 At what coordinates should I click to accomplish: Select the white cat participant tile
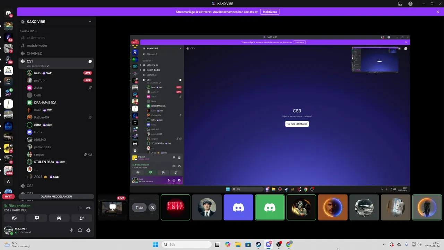pyautogui.click(x=395, y=207)
